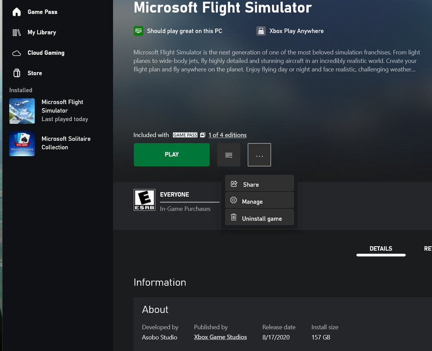Open the game details list icon button
Screen dimensions: 432x351
click(x=229, y=155)
